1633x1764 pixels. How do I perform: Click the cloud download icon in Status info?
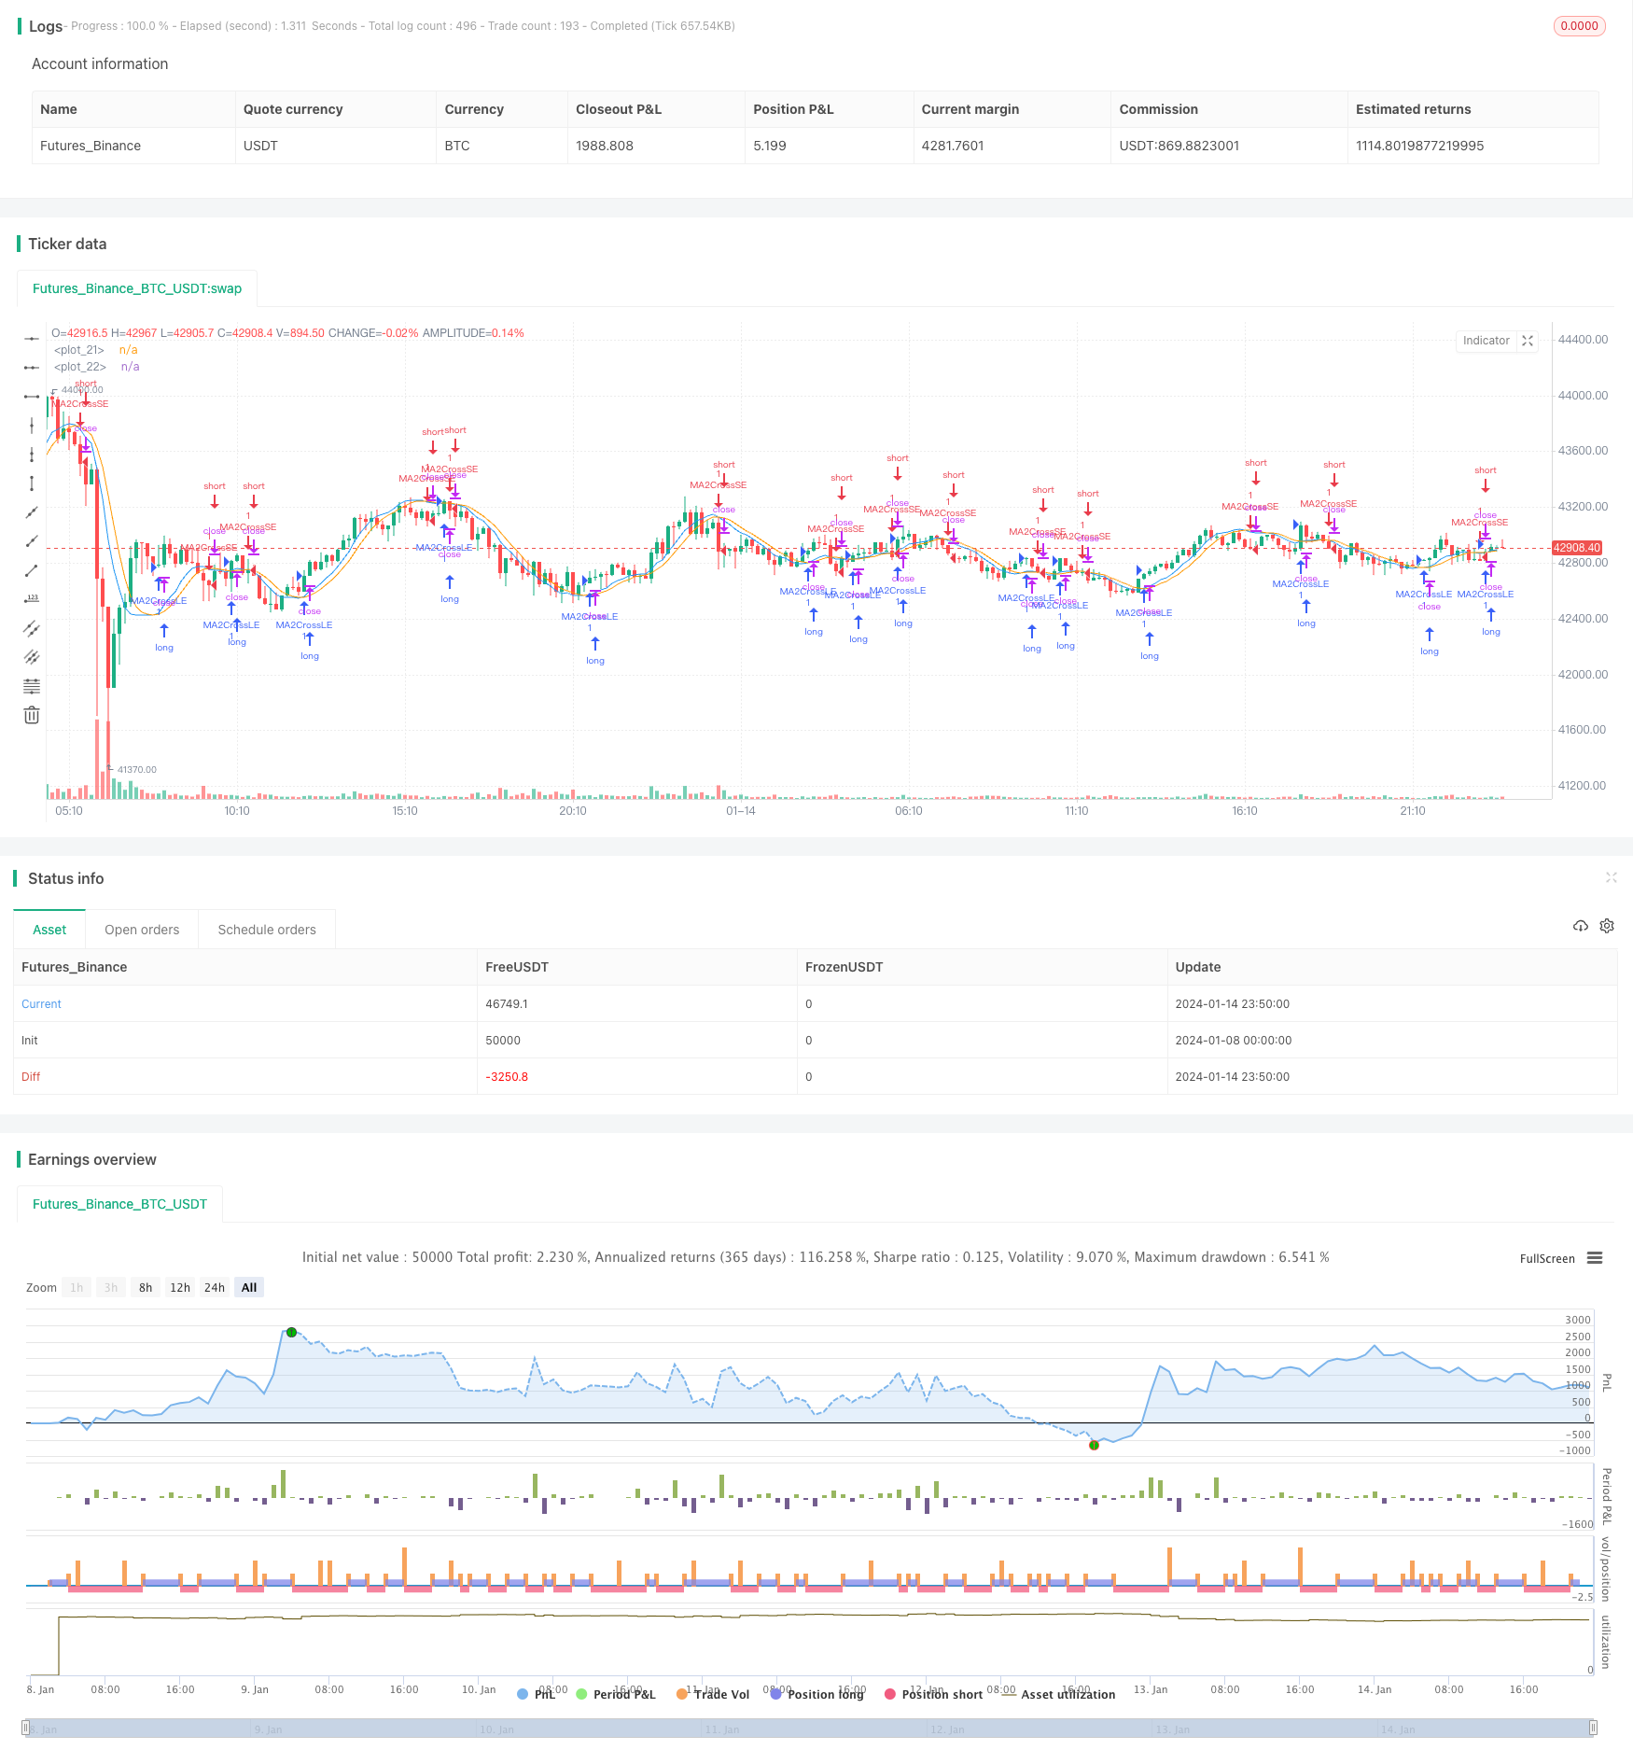1580,926
